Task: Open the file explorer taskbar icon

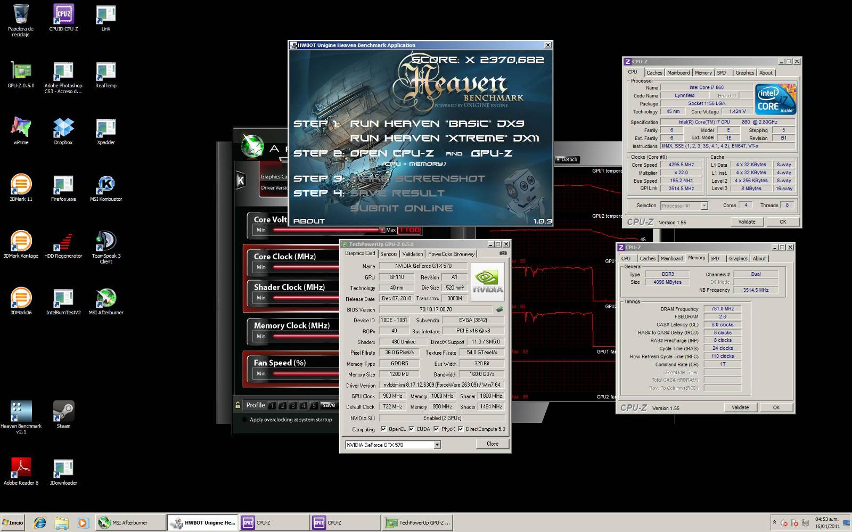Action: [61, 523]
